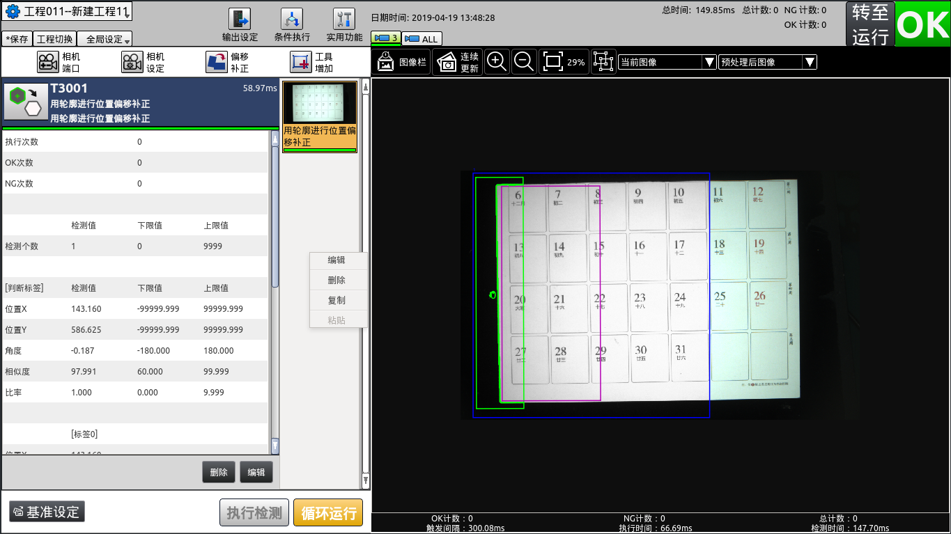The image size is (951, 534).
Task: Open the project gear icon settings
Action: 13,11
